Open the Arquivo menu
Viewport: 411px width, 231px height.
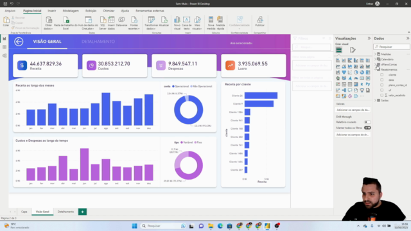coord(10,11)
